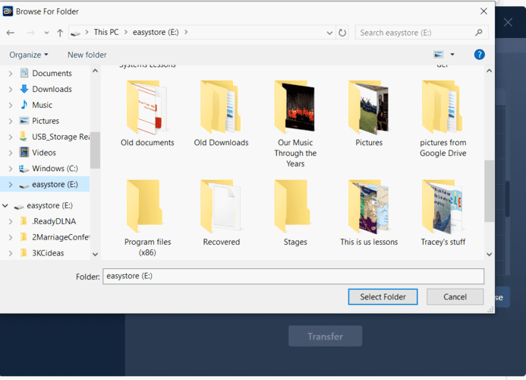Select the 3KCideas folder in tree
This screenshot has width=526, height=380.
point(48,253)
